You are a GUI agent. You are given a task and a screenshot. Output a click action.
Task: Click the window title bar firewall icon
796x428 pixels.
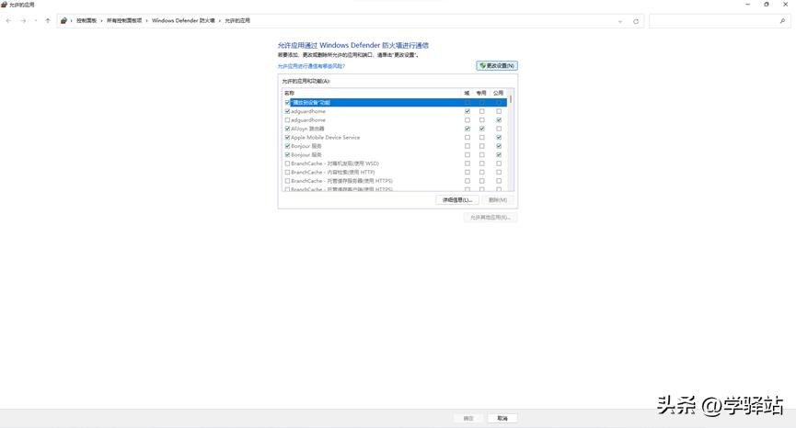click(4, 5)
